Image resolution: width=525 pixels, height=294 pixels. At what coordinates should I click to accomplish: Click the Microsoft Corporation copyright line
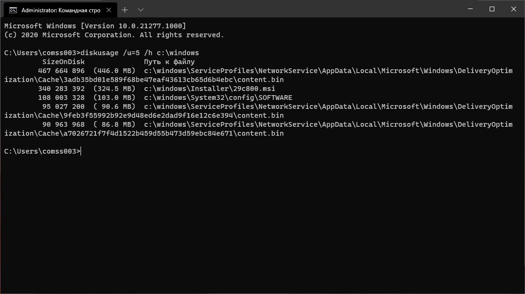point(114,35)
